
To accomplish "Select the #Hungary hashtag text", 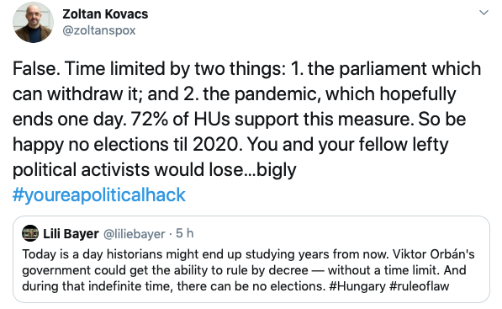I will click(x=357, y=286).
